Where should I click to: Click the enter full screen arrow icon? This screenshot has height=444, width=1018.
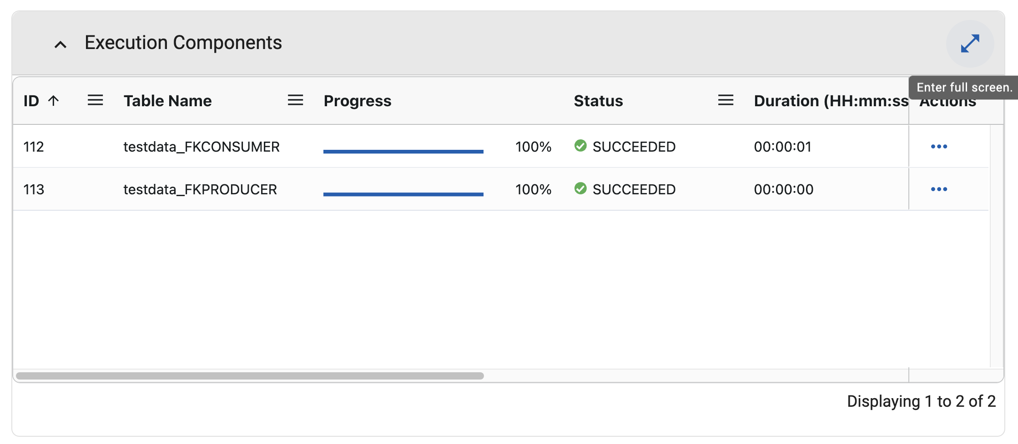pyautogui.click(x=970, y=44)
